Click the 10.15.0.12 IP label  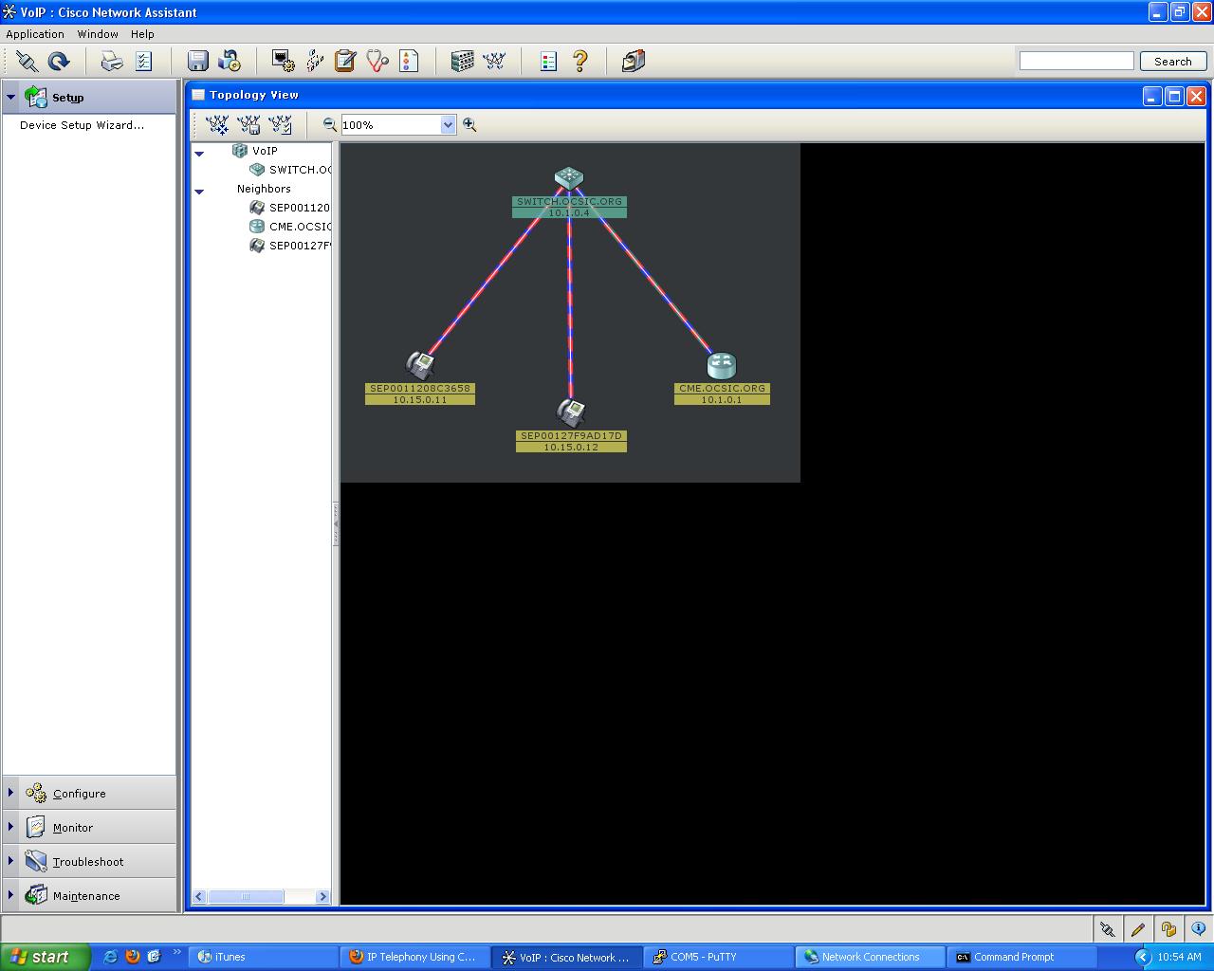click(x=571, y=448)
